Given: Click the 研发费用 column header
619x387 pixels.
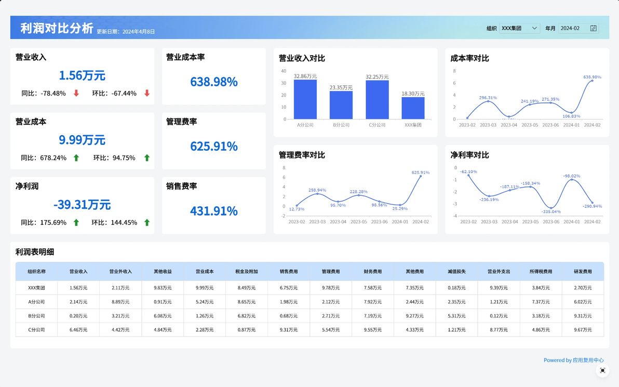Looking at the screenshot, I should pos(583,272).
